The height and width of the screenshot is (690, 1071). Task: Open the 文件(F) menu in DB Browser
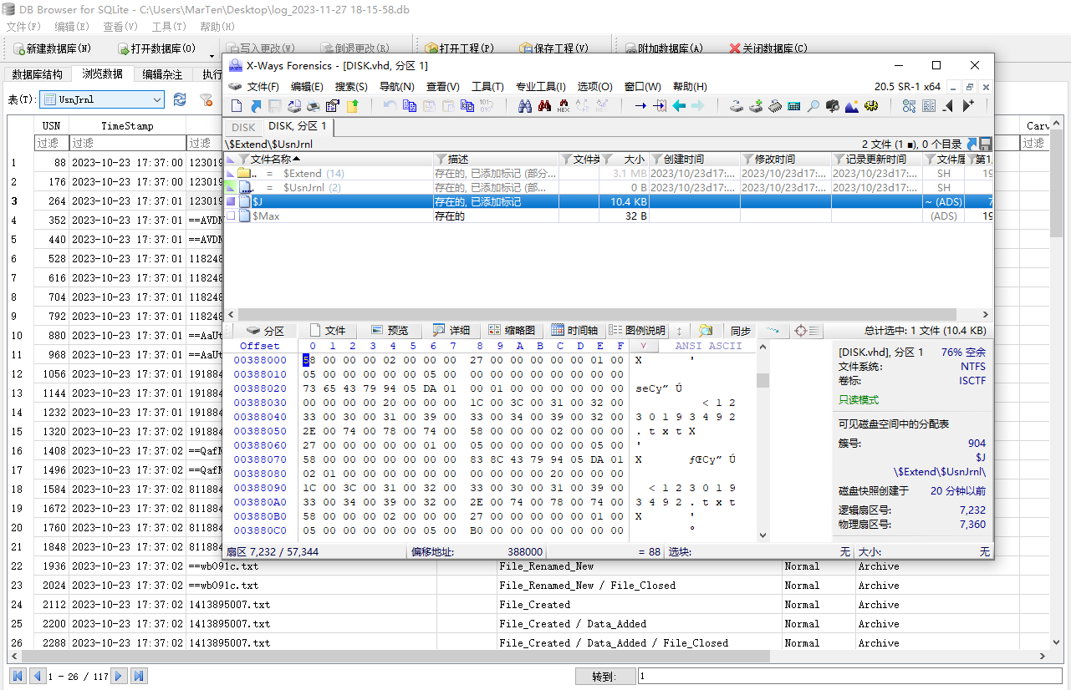click(x=23, y=27)
